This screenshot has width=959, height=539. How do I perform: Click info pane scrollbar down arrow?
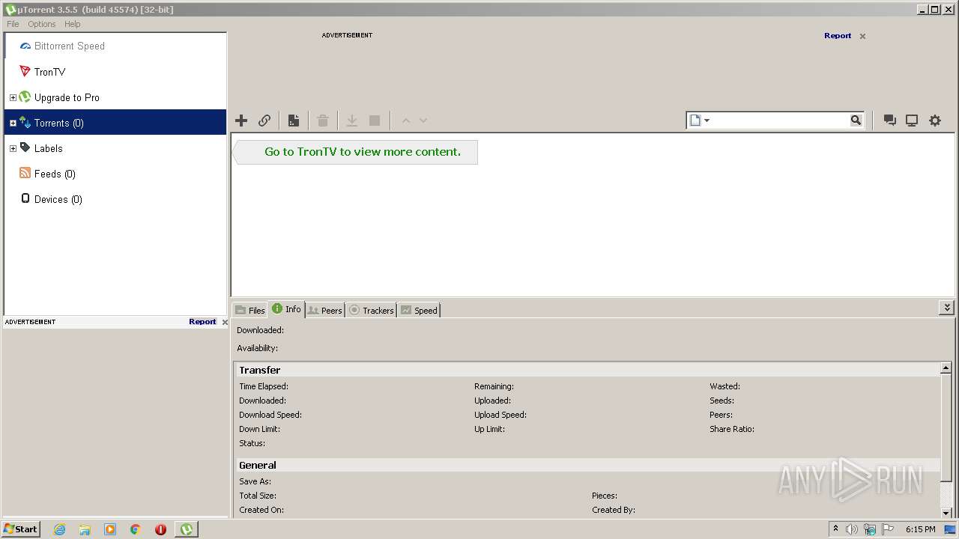(x=946, y=513)
